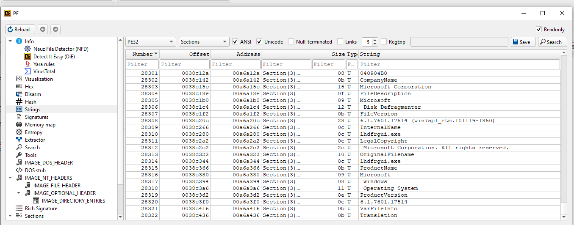574x225 pixels.
Task: Uncheck the Unicode checkbox
Action: (x=259, y=41)
